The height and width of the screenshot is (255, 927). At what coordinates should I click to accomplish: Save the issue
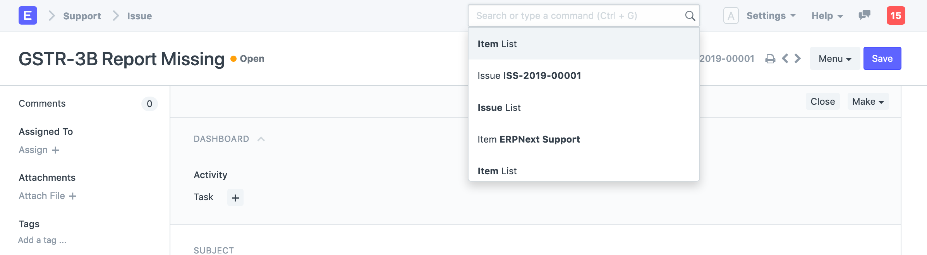[882, 59]
